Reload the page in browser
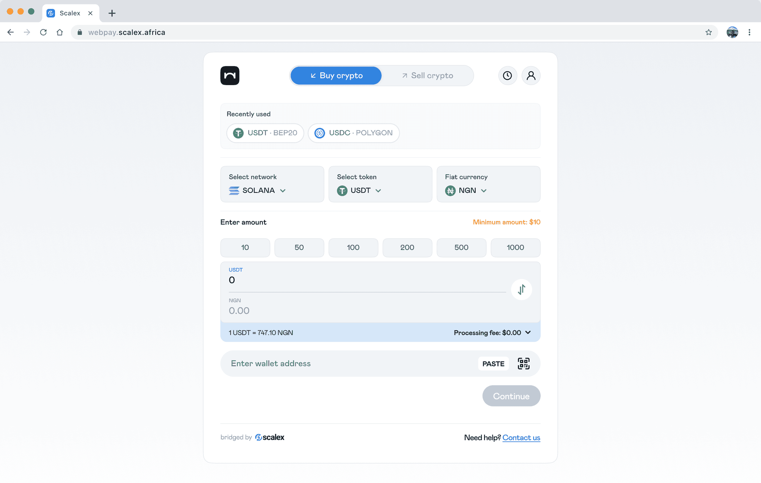 coord(43,32)
